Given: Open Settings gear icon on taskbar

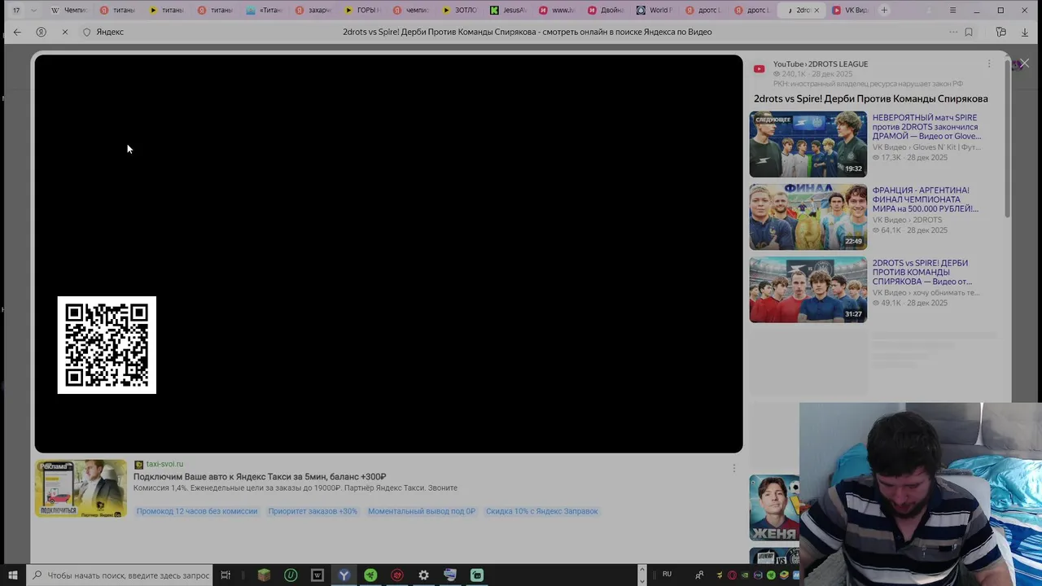Looking at the screenshot, I should (x=423, y=575).
